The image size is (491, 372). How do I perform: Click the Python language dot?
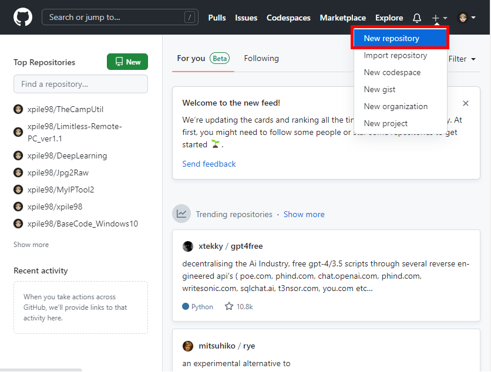(186, 306)
